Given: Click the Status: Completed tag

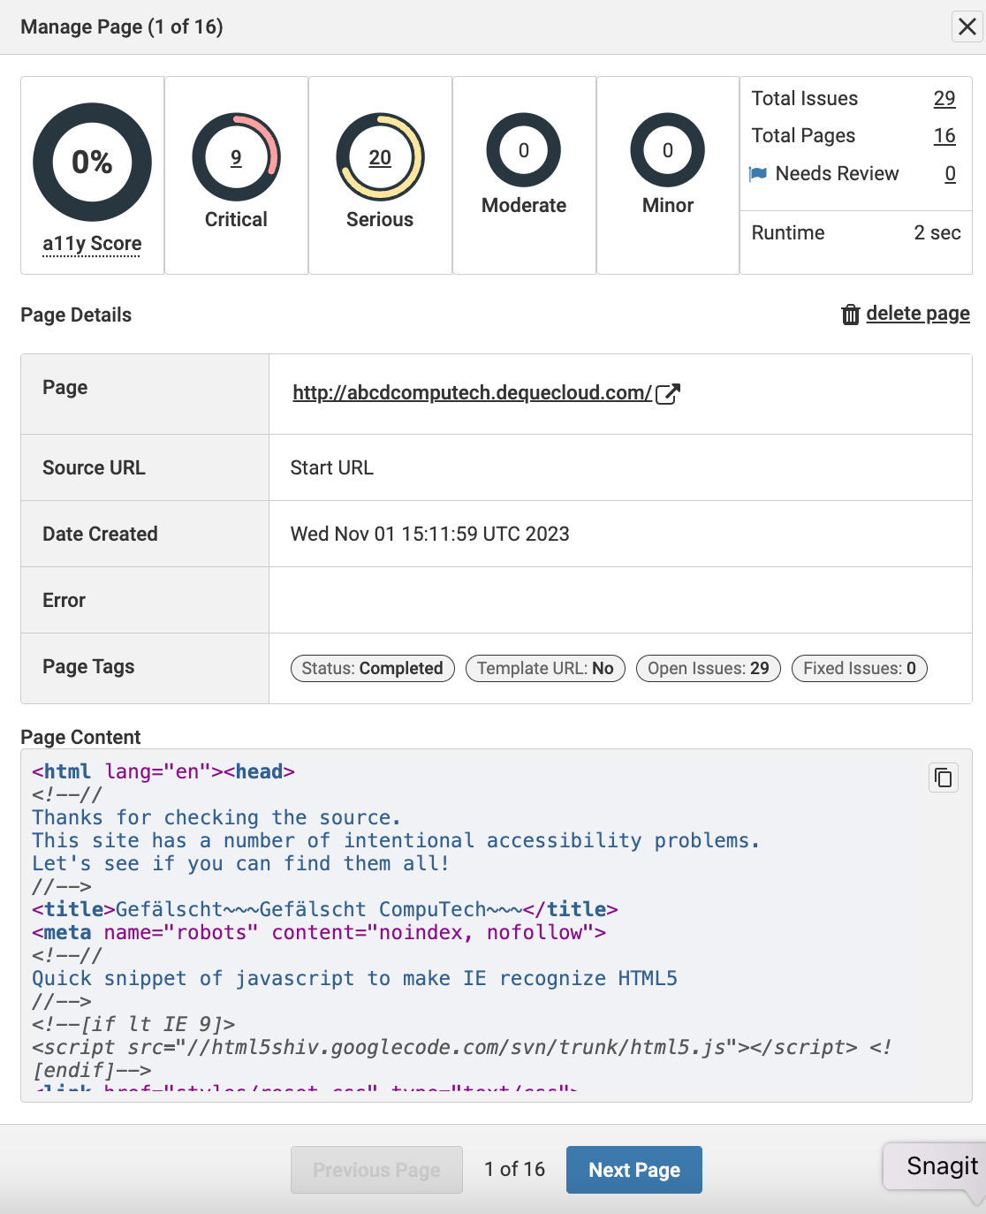Looking at the screenshot, I should click(372, 668).
